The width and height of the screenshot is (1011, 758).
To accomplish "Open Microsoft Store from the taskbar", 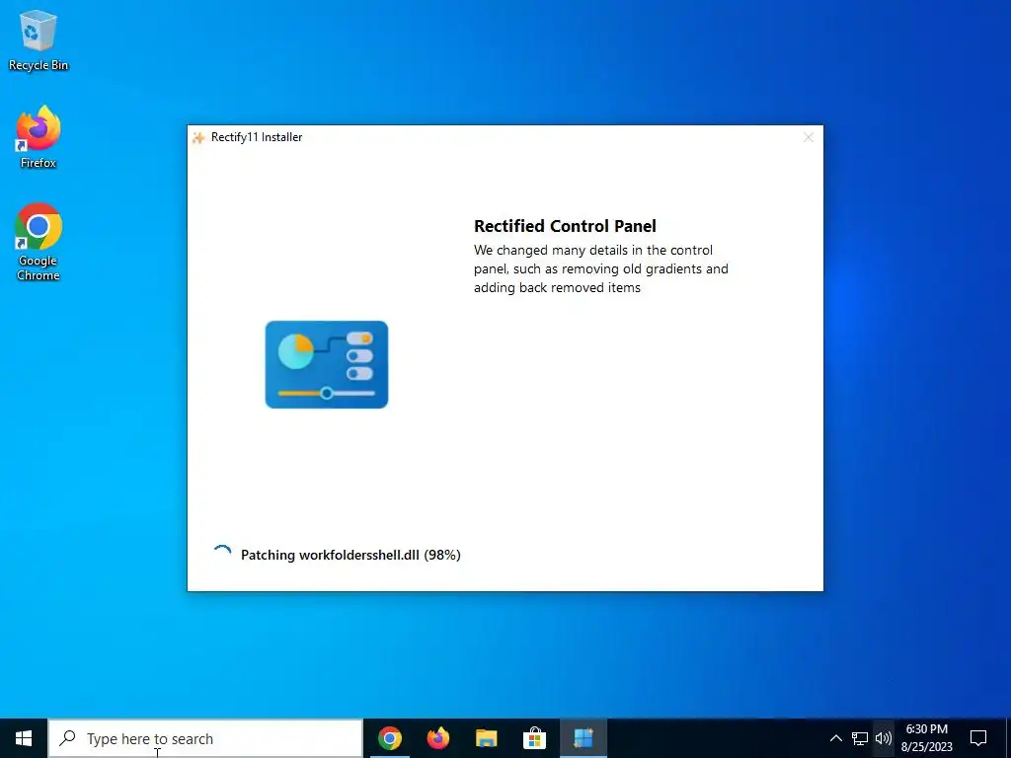I will pyautogui.click(x=534, y=738).
